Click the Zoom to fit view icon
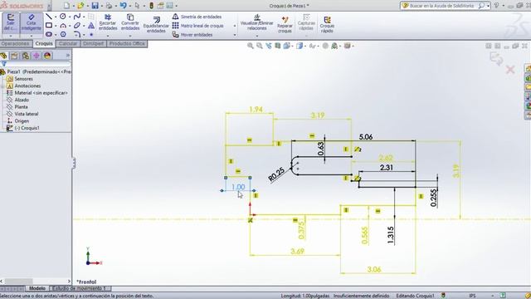531x299 pixels. click(251, 46)
